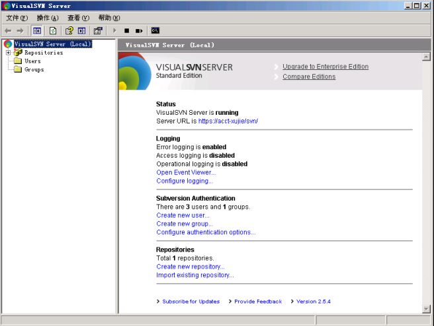Click the Forward arrow toolbar icon

pos(20,30)
